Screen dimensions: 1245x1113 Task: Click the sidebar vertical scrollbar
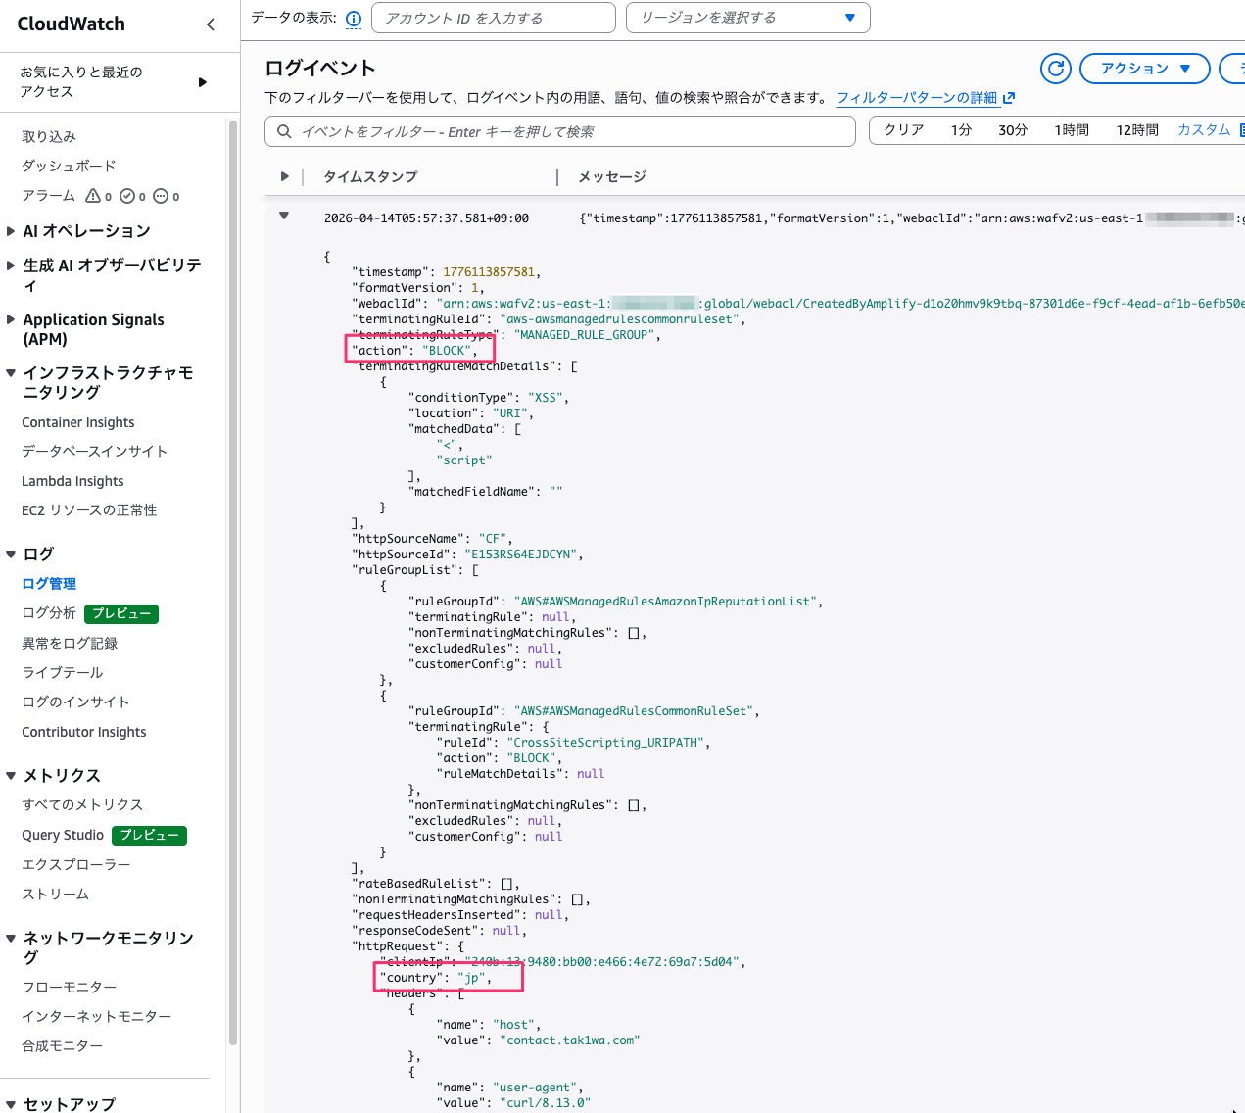[233, 583]
